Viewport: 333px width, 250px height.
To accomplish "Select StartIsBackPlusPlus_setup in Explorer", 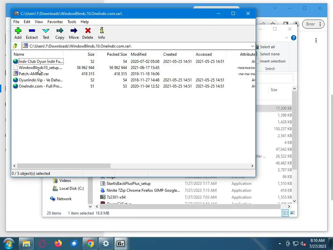I will click(128, 184).
